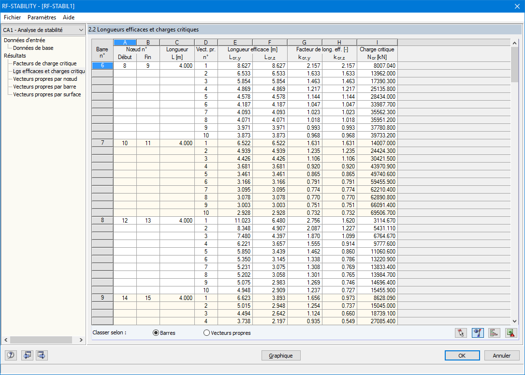525x375 pixels.
Task: Select column header H
Action: point(339,42)
